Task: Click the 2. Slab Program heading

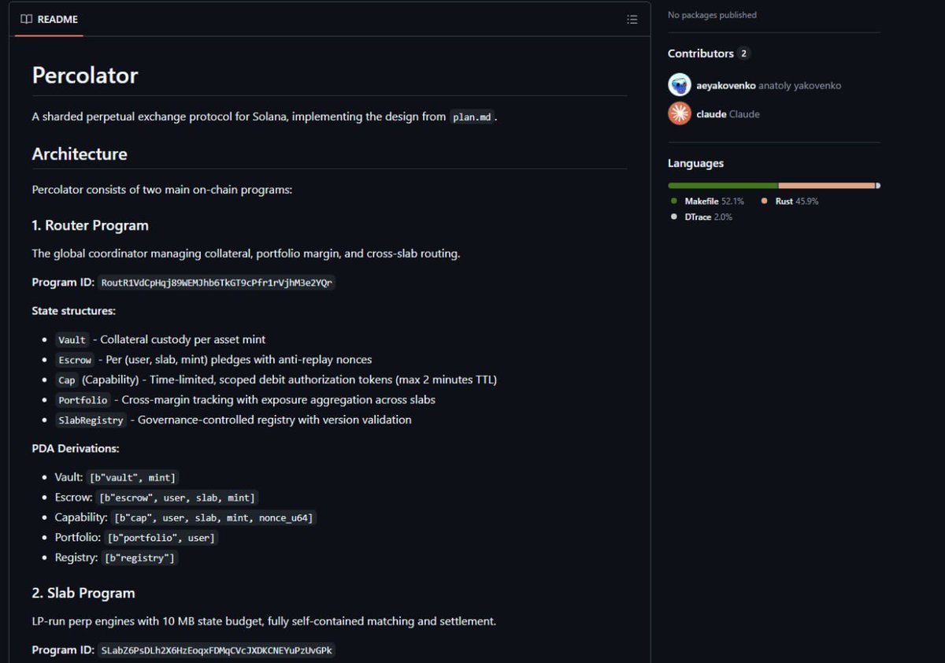Action: pyautogui.click(x=83, y=593)
